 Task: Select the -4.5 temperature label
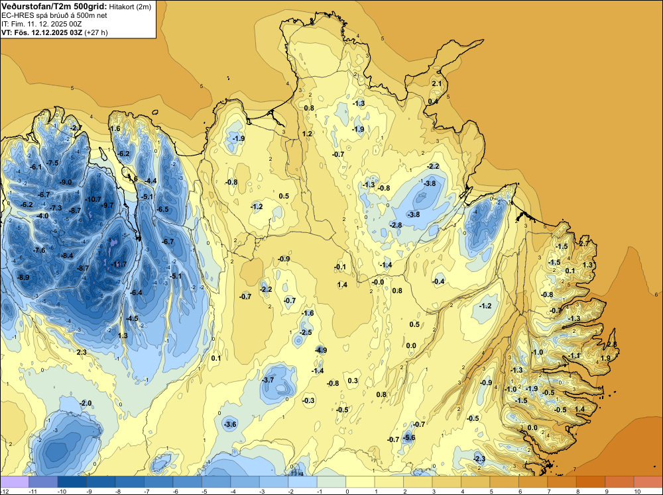pos(132,318)
